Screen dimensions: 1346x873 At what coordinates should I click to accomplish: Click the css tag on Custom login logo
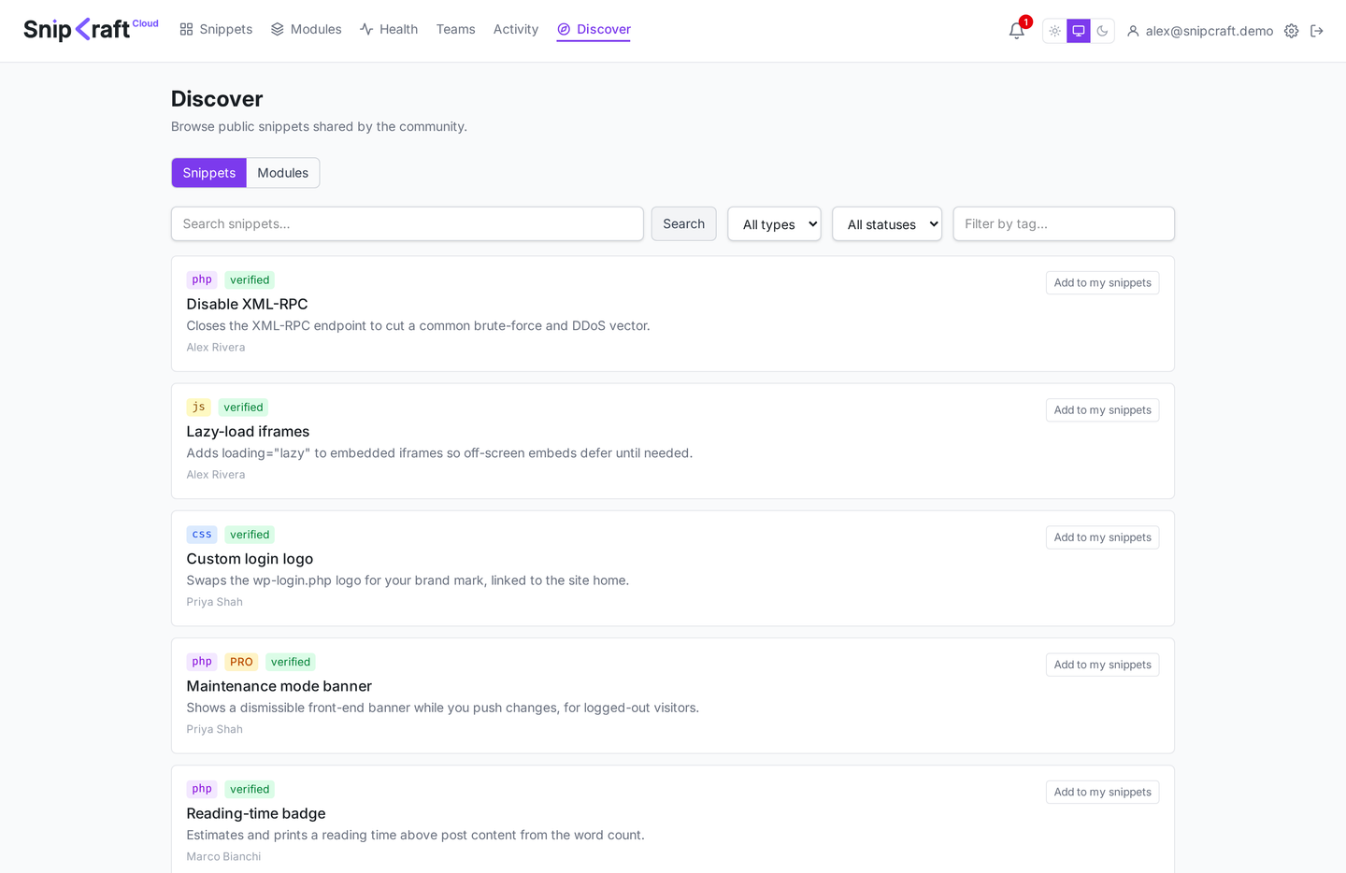tap(202, 535)
